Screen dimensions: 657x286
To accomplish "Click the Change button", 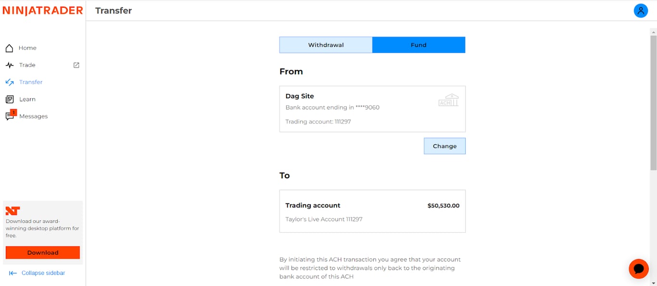I will coord(444,146).
